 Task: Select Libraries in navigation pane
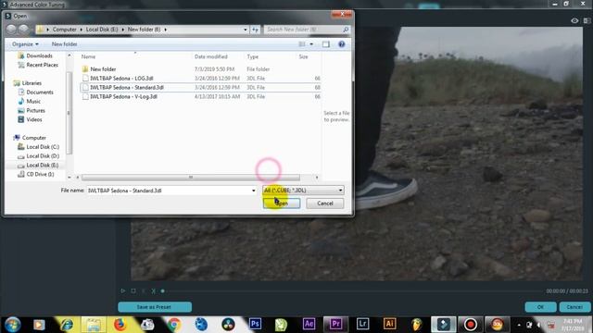click(32, 83)
